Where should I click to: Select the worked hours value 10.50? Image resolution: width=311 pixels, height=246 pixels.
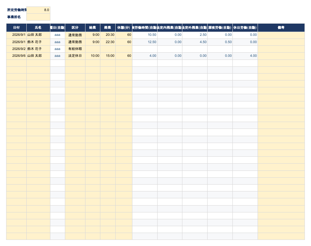click(x=145, y=35)
